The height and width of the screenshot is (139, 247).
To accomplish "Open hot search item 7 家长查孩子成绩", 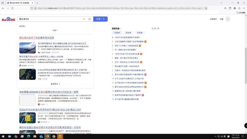I will [127, 66].
